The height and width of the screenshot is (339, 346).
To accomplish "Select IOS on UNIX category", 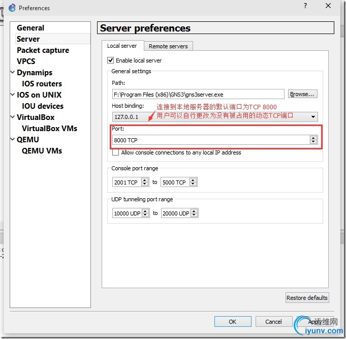I will click(39, 95).
